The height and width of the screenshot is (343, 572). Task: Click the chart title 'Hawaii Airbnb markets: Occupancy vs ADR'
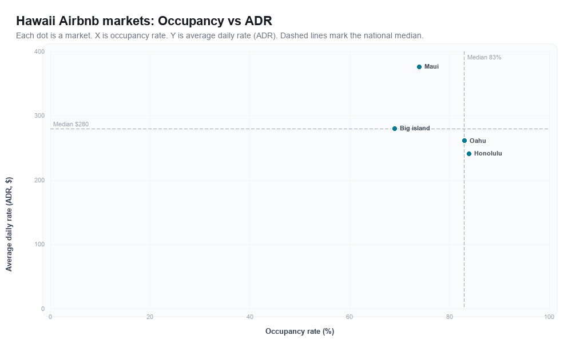pyautogui.click(x=144, y=21)
